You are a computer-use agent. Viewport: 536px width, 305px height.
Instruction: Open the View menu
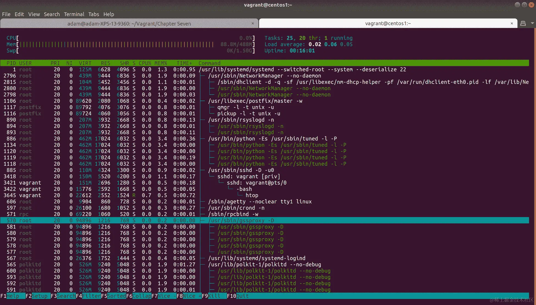click(x=34, y=14)
